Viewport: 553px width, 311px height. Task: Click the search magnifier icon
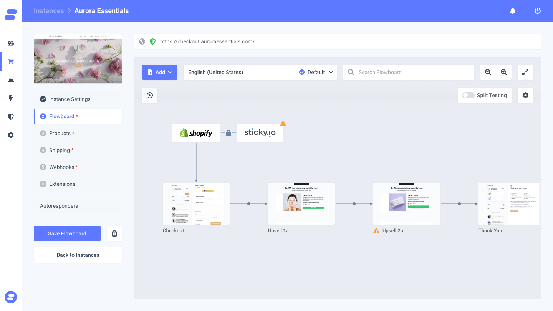coord(351,72)
